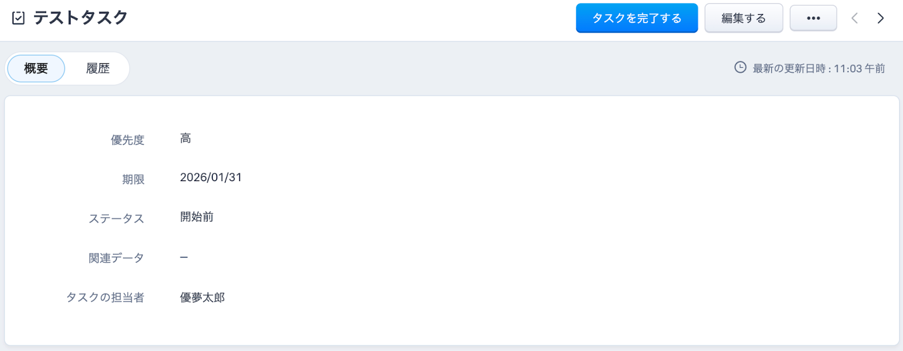Image resolution: width=903 pixels, height=351 pixels.
Task: Switch to the 概要 tab
Action: pos(36,68)
